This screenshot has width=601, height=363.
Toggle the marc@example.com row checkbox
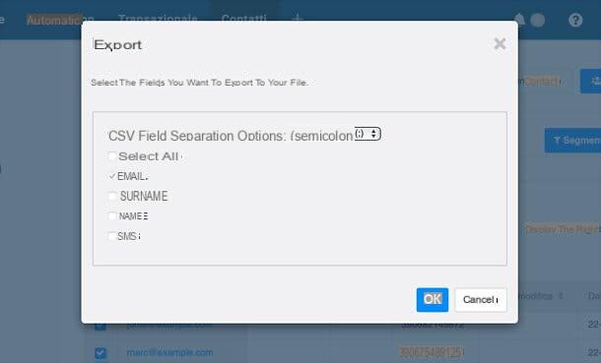click(100, 353)
